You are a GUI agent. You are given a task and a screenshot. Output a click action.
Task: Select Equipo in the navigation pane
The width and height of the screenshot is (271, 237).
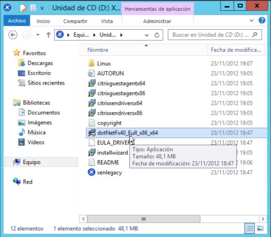[x=41, y=162]
